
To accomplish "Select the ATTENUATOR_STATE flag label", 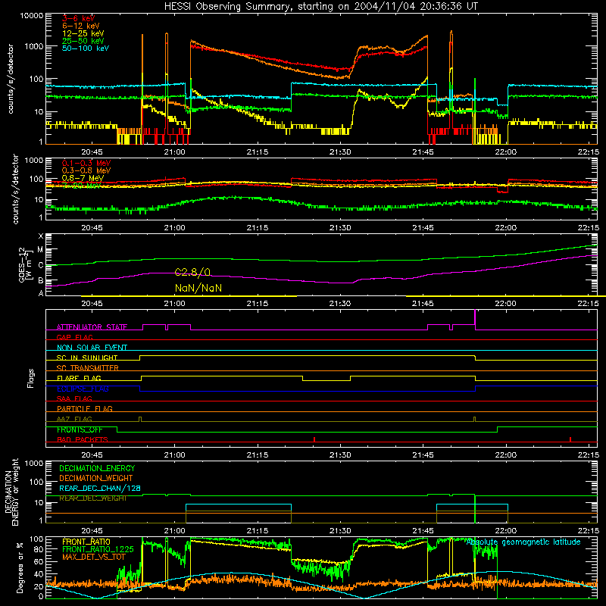I will click(x=92, y=327).
